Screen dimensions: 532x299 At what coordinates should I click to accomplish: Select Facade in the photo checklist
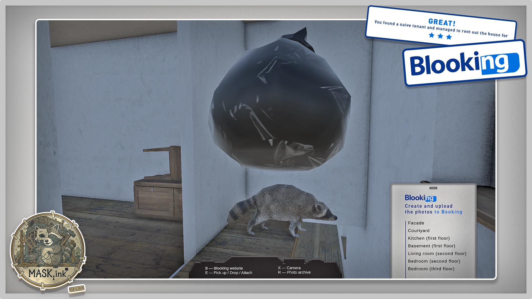click(416, 223)
